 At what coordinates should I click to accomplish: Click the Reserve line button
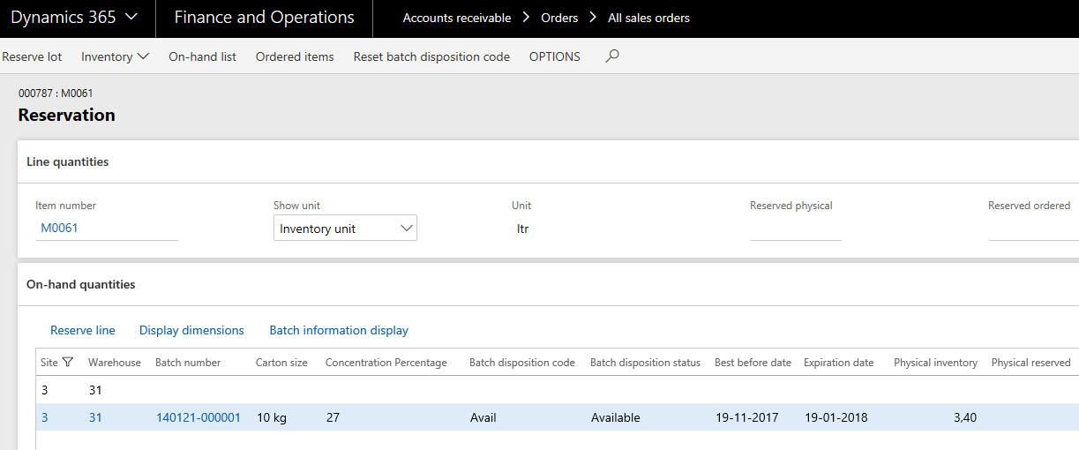click(83, 330)
